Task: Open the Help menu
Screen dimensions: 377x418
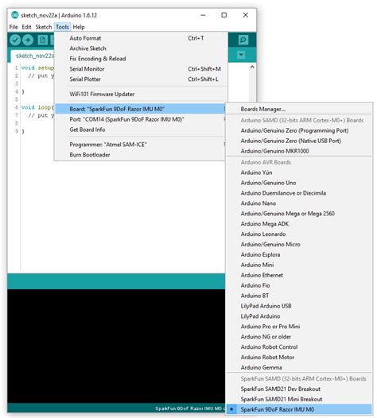Action: (79, 27)
